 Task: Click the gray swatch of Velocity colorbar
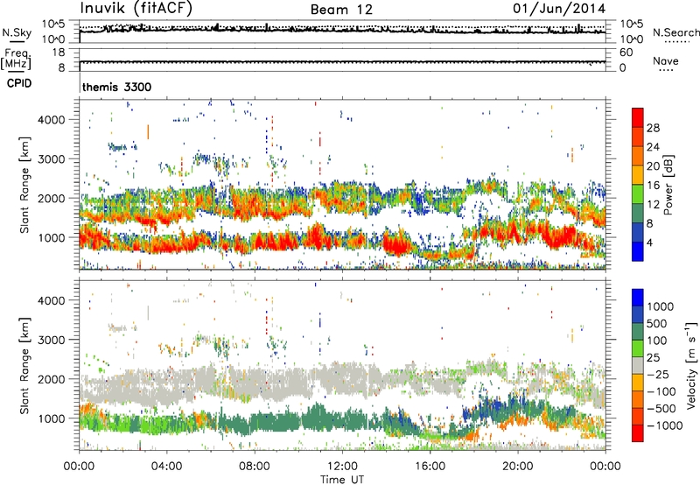pos(638,366)
